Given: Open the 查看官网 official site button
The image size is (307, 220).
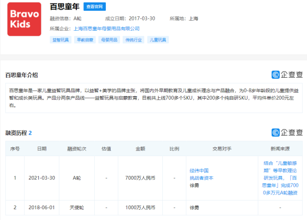Looking at the screenshot, I should click(x=95, y=7).
